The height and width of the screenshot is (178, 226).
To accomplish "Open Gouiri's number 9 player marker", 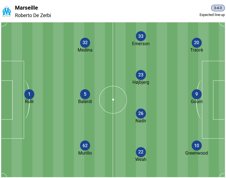I will [x=197, y=94].
